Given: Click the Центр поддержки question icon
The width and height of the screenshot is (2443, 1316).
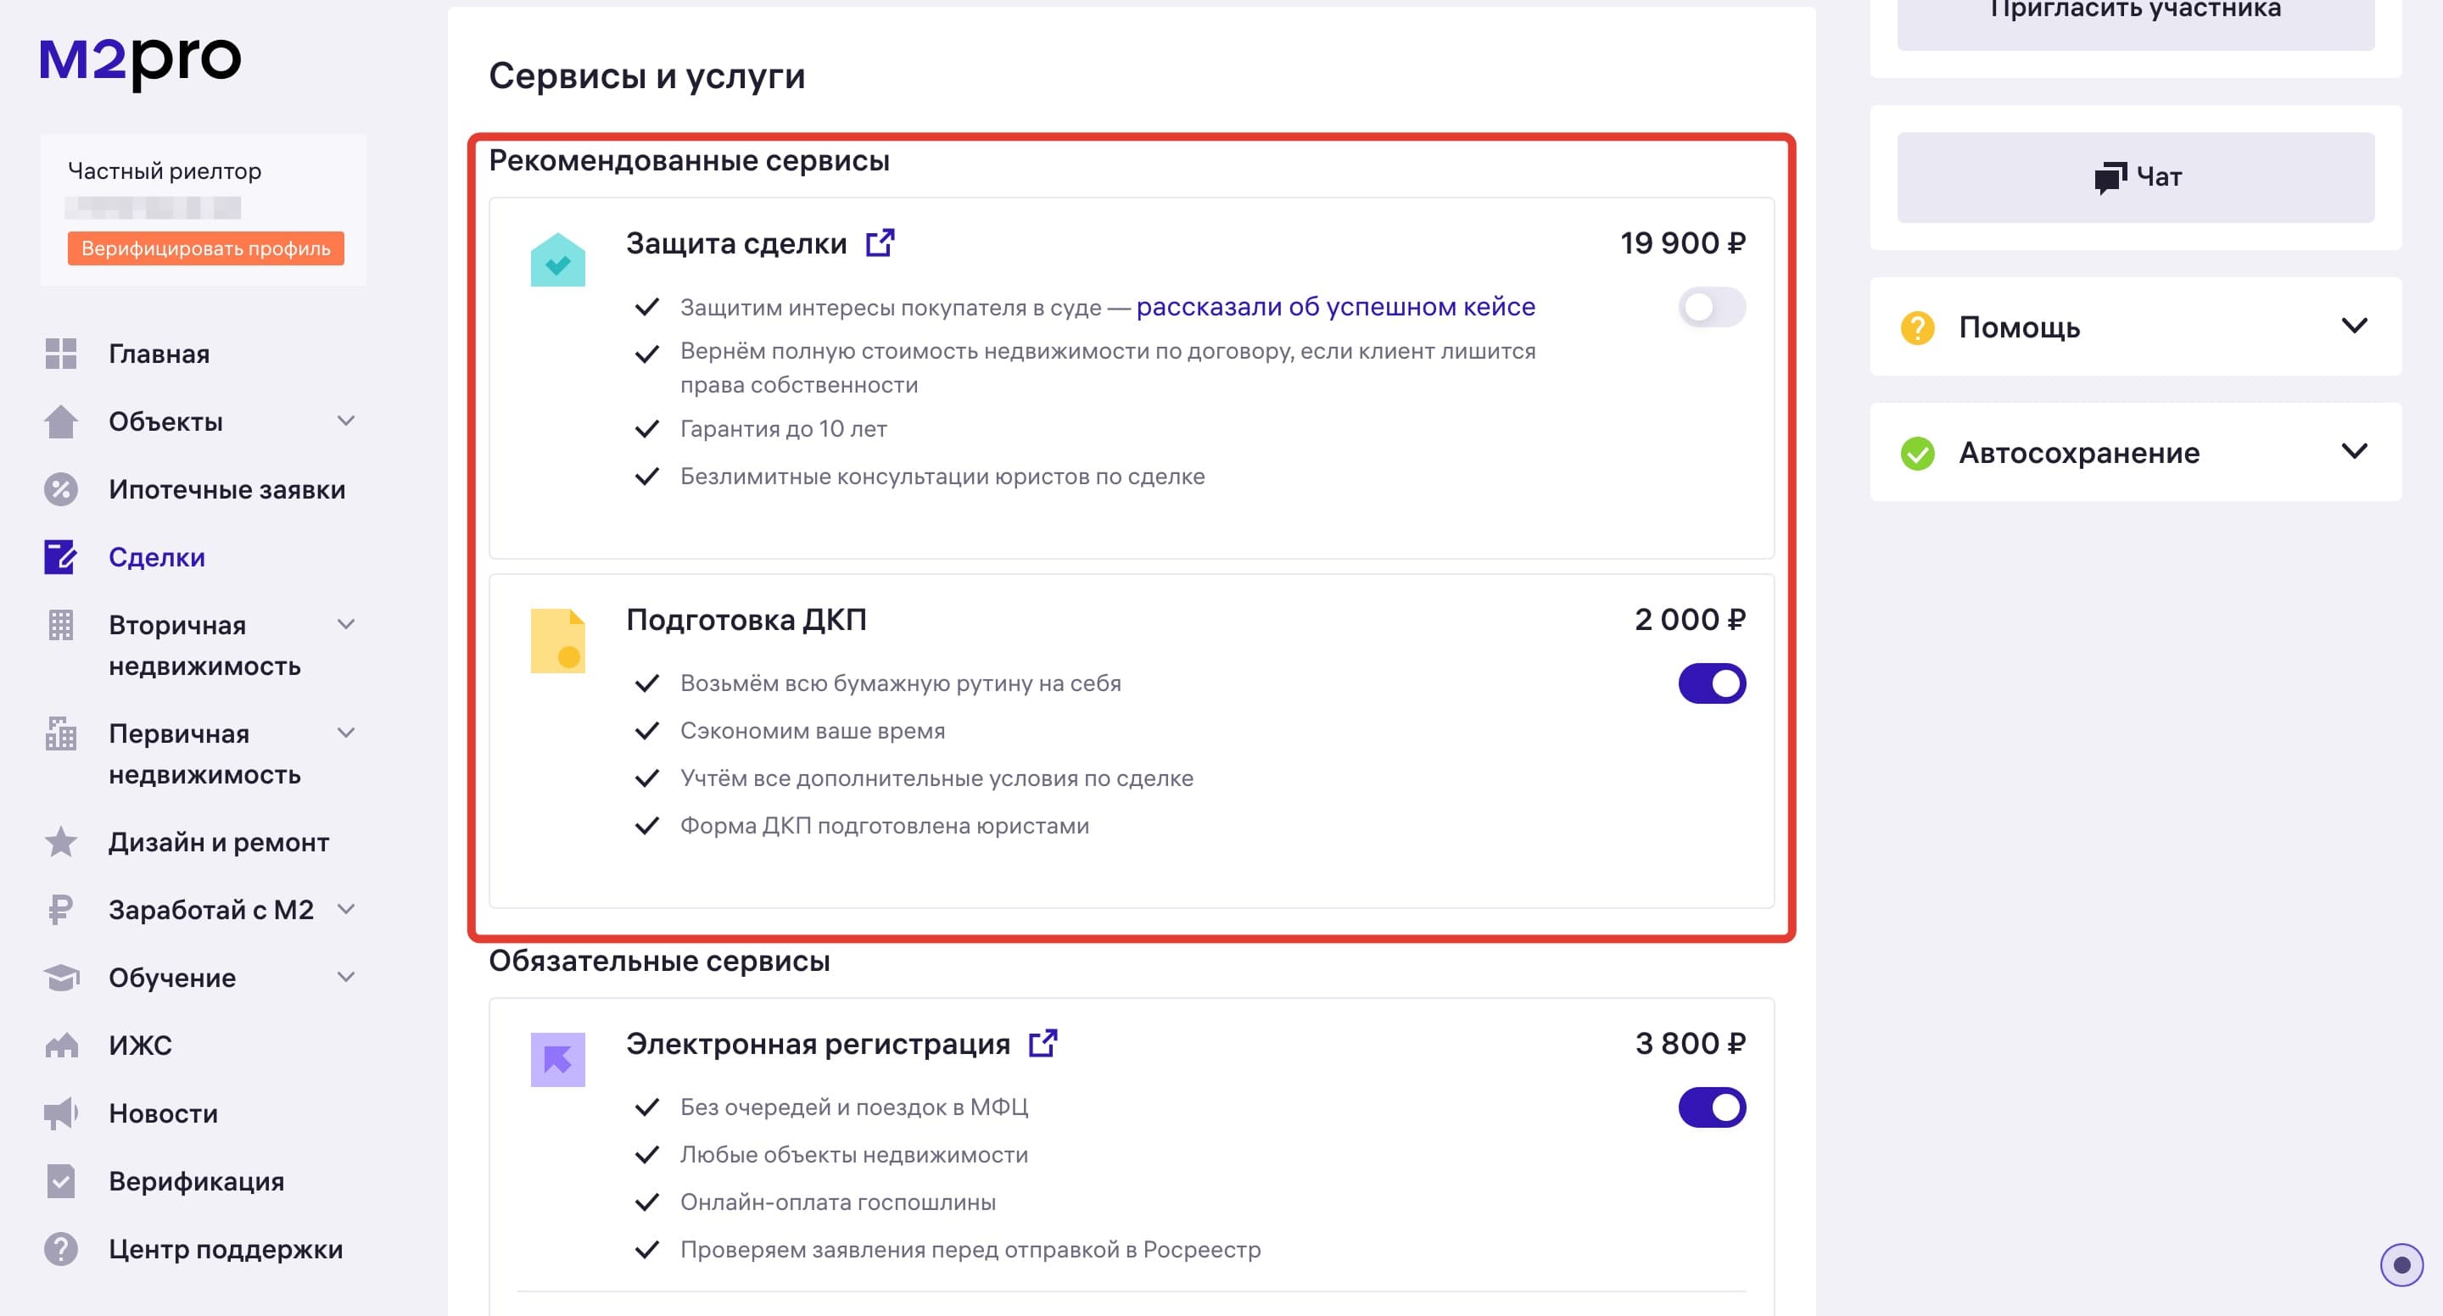Looking at the screenshot, I should click(x=61, y=1250).
